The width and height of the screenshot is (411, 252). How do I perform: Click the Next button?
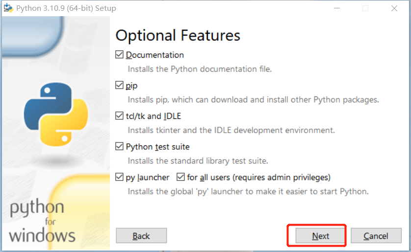321,236
